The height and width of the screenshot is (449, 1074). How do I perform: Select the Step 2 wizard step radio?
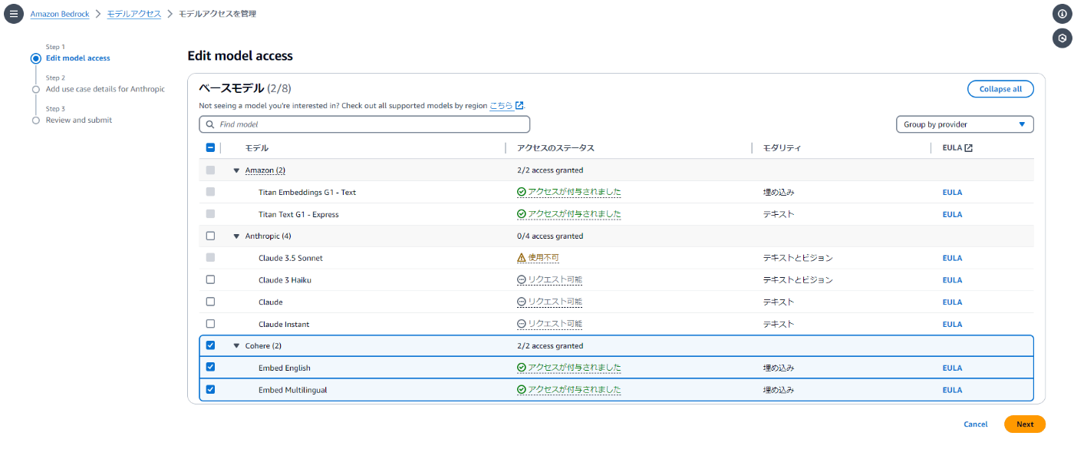(35, 89)
